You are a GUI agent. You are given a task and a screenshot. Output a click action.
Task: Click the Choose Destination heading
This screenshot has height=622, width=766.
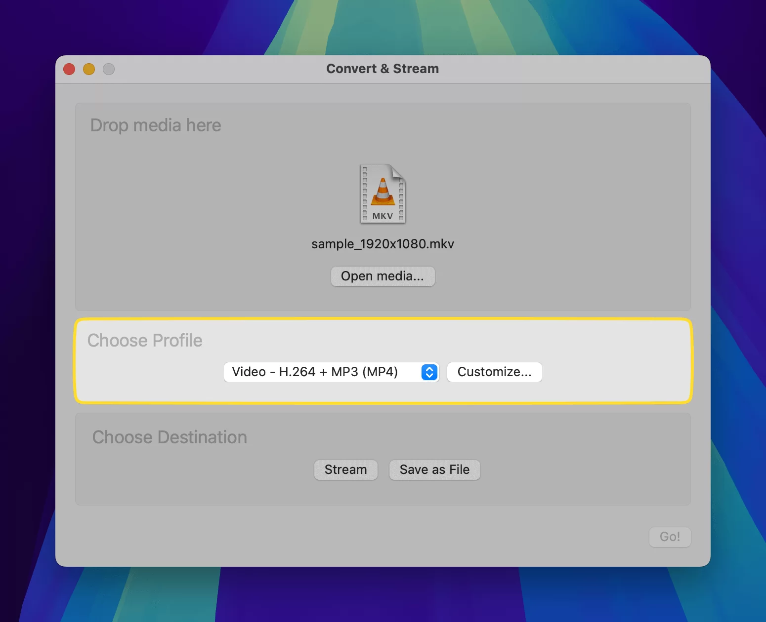click(170, 437)
